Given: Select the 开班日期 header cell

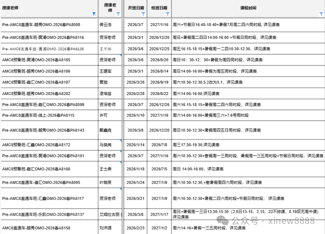Looking at the screenshot, I should [135, 8].
